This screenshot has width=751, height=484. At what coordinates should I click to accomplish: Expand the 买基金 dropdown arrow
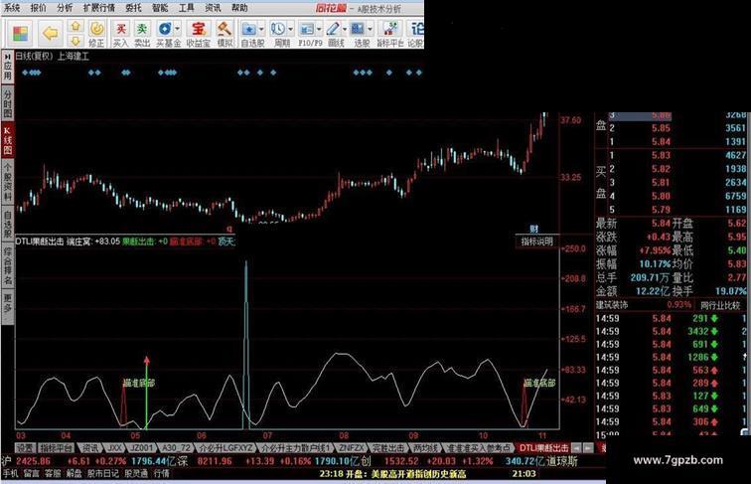tap(177, 29)
